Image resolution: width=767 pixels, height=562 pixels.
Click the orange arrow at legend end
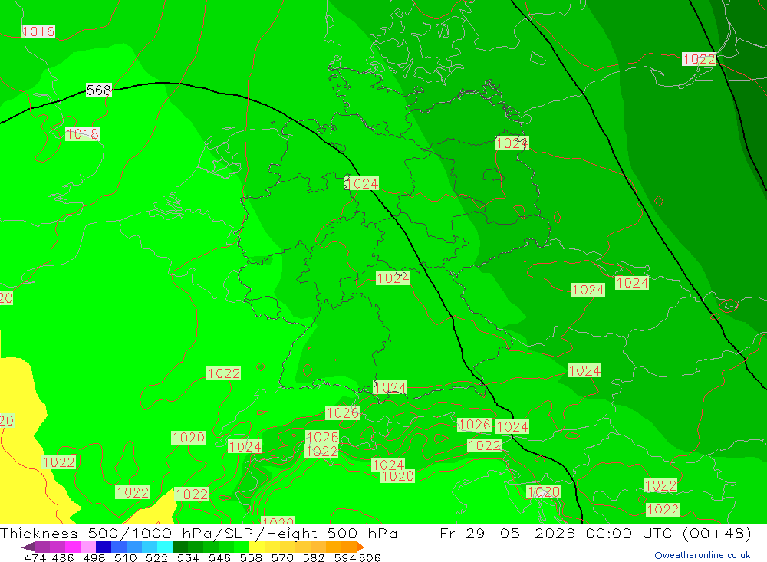pos(360,547)
